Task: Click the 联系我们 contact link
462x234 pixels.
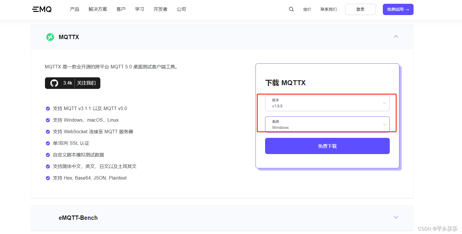Action: pos(329,9)
